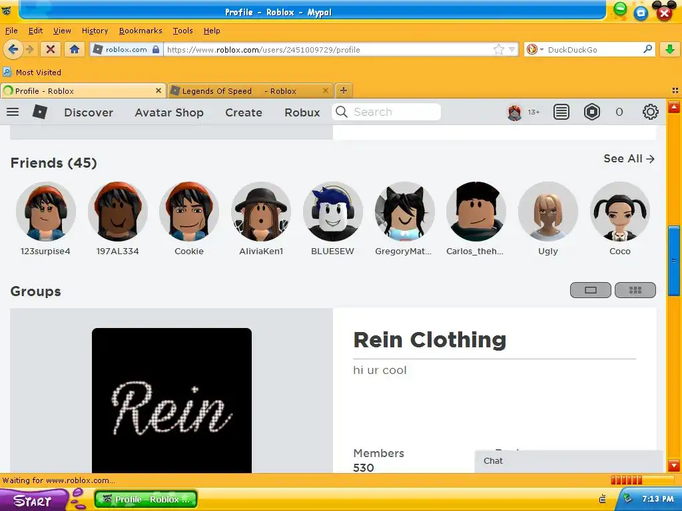Click the Rein group logo image
The image size is (682, 511).
click(171, 400)
